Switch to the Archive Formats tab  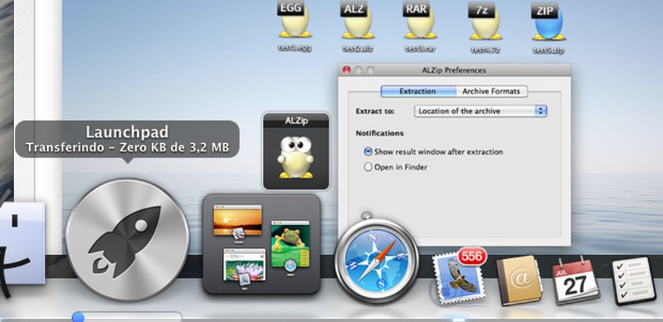(491, 91)
